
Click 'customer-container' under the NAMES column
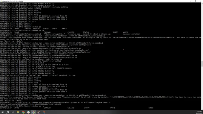click(x=131, y=34)
